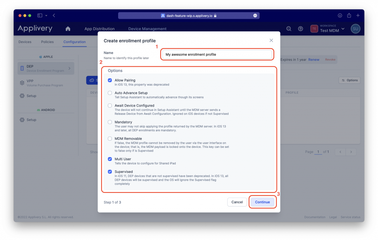
Task: Uncheck the Multi User checkbox
Action: tap(110, 159)
